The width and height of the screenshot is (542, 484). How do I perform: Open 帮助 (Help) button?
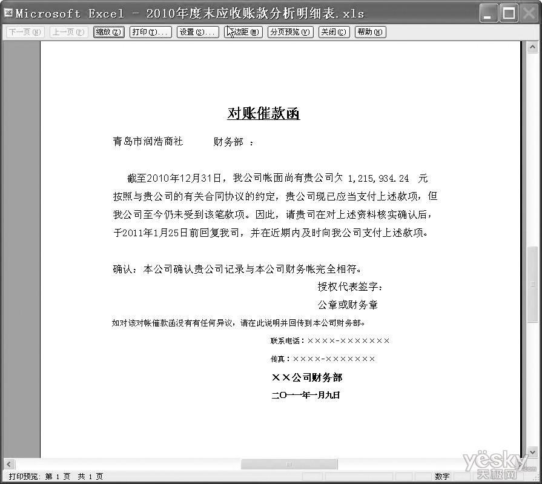(370, 32)
